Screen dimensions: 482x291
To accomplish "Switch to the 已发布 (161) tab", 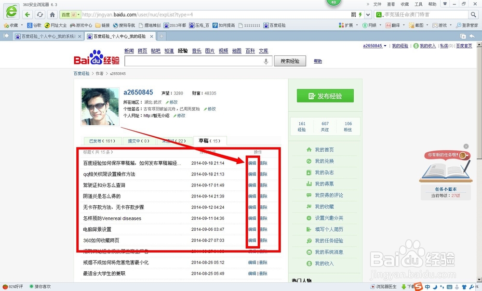I will (x=102, y=141).
